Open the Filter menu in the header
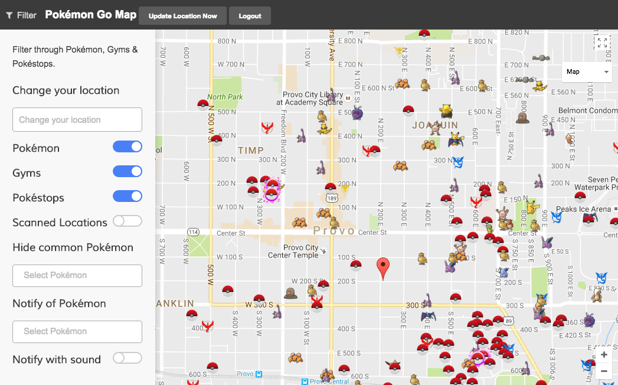 pyautogui.click(x=21, y=15)
